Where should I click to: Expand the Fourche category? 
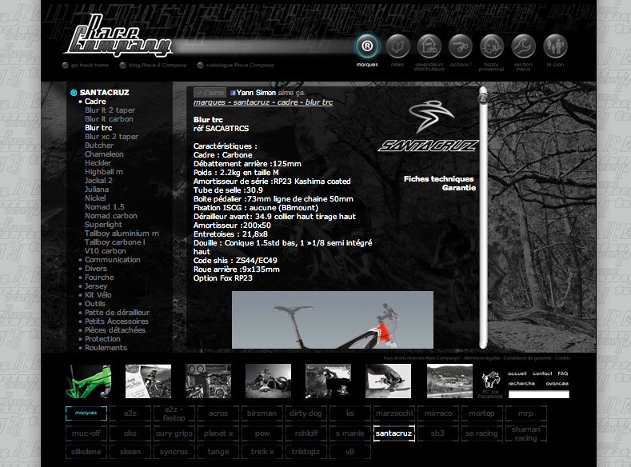click(x=99, y=277)
